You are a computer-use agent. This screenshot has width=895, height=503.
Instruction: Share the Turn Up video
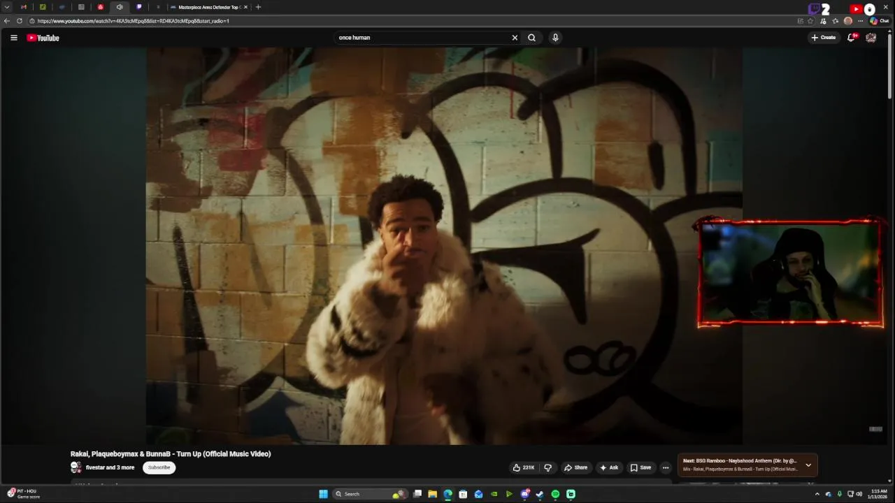(576, 467)
